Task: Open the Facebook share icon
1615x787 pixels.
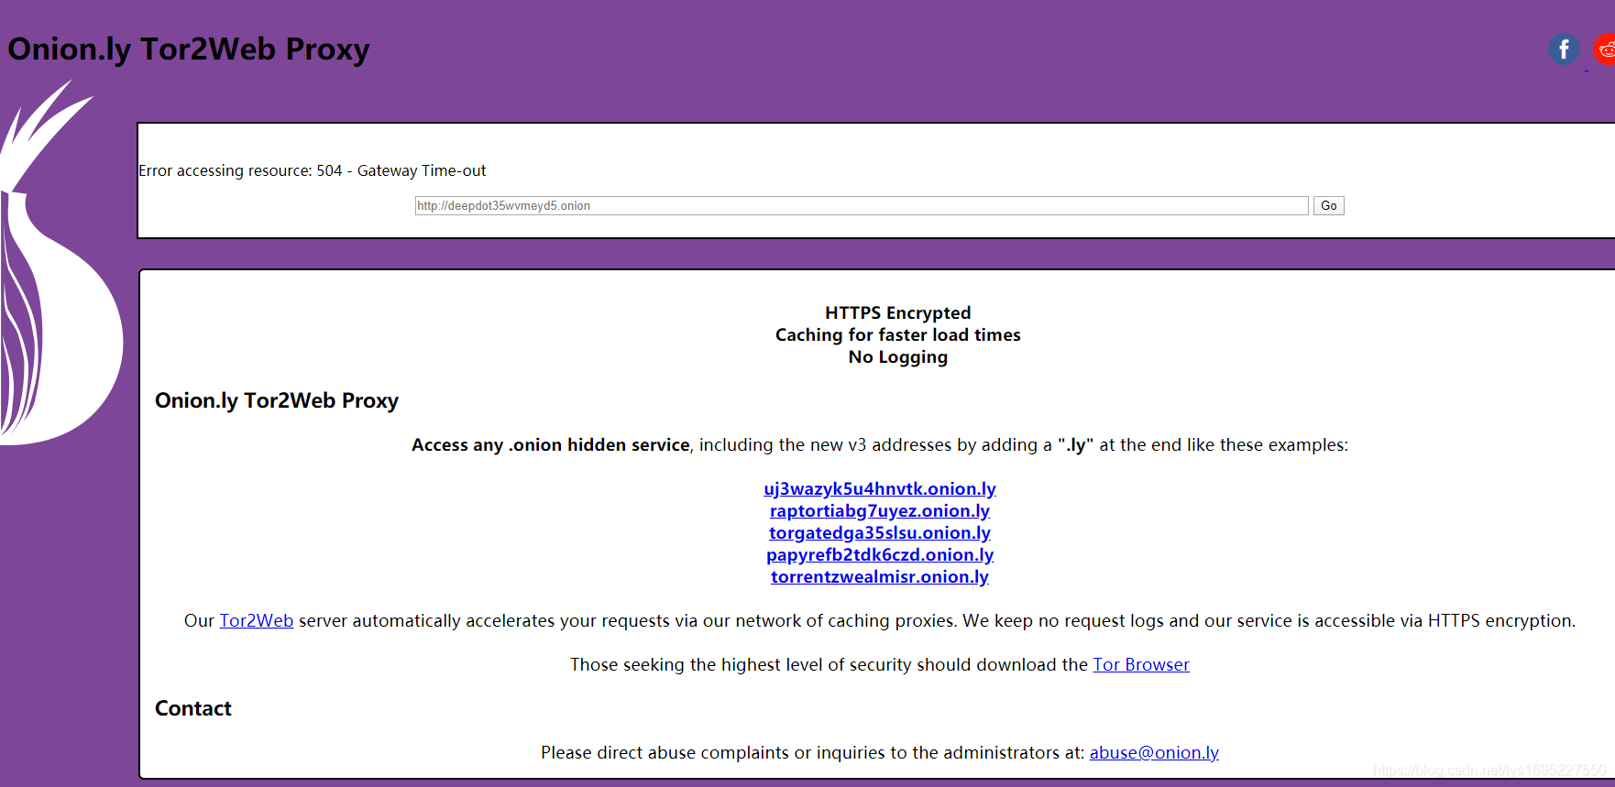Action: coord(1564,49)
